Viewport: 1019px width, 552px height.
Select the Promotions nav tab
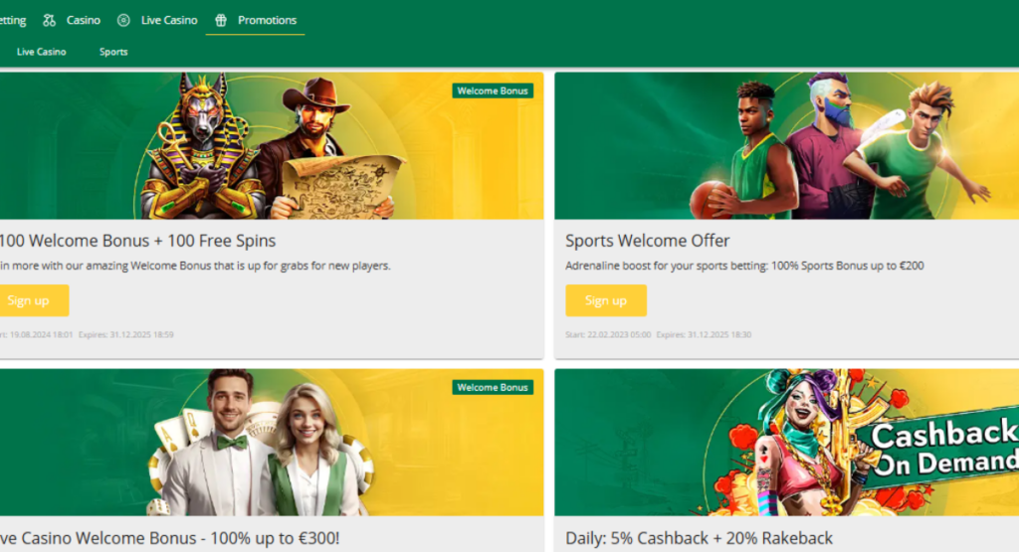coord(256,20)
